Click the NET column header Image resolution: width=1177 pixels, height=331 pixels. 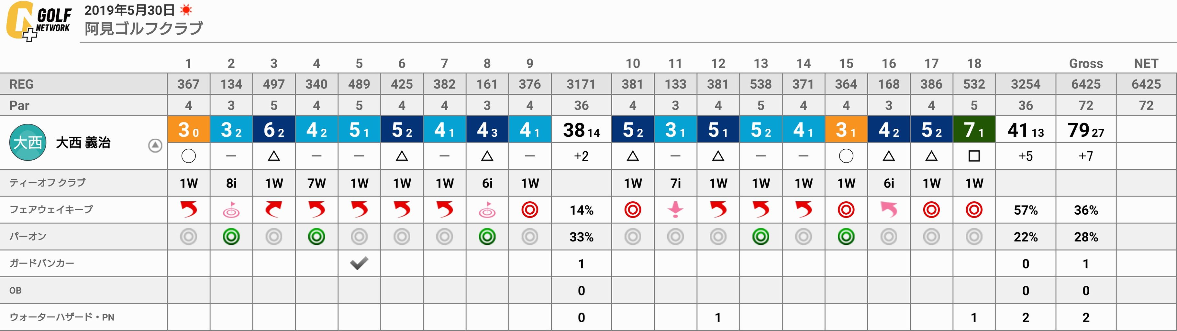pyautogui.click(x=1146, y=63)
